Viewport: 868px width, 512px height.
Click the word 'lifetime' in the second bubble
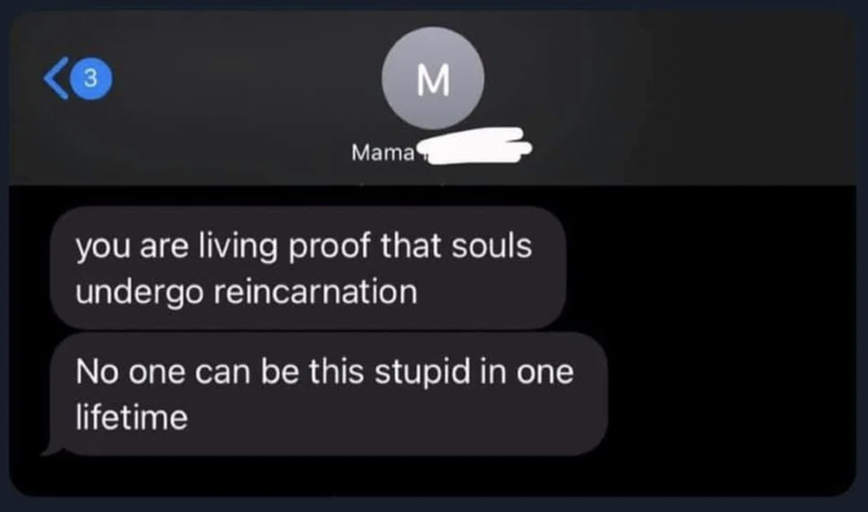(x=132, y=416)
